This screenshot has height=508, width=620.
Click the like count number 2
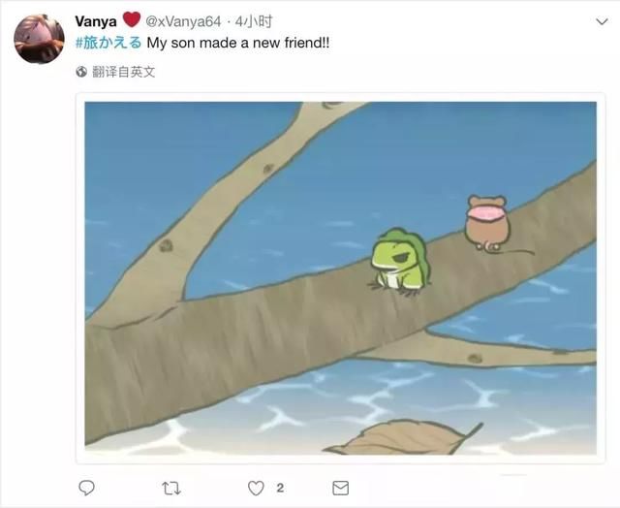point(280,488)
